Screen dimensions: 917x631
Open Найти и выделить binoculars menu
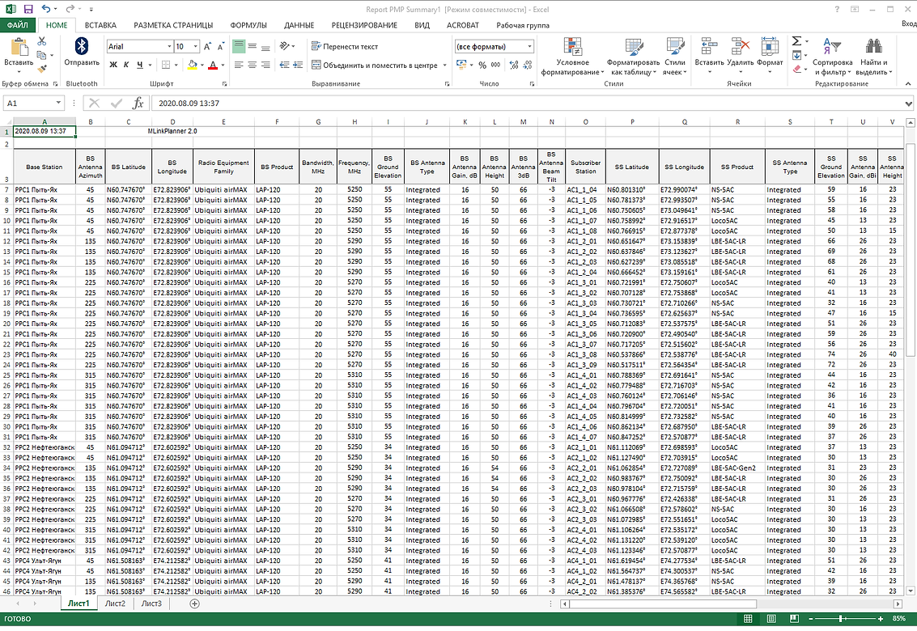(874, 57)
